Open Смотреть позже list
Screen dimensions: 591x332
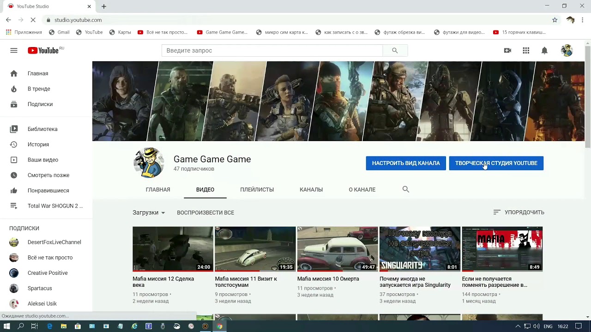click(46, 175)
